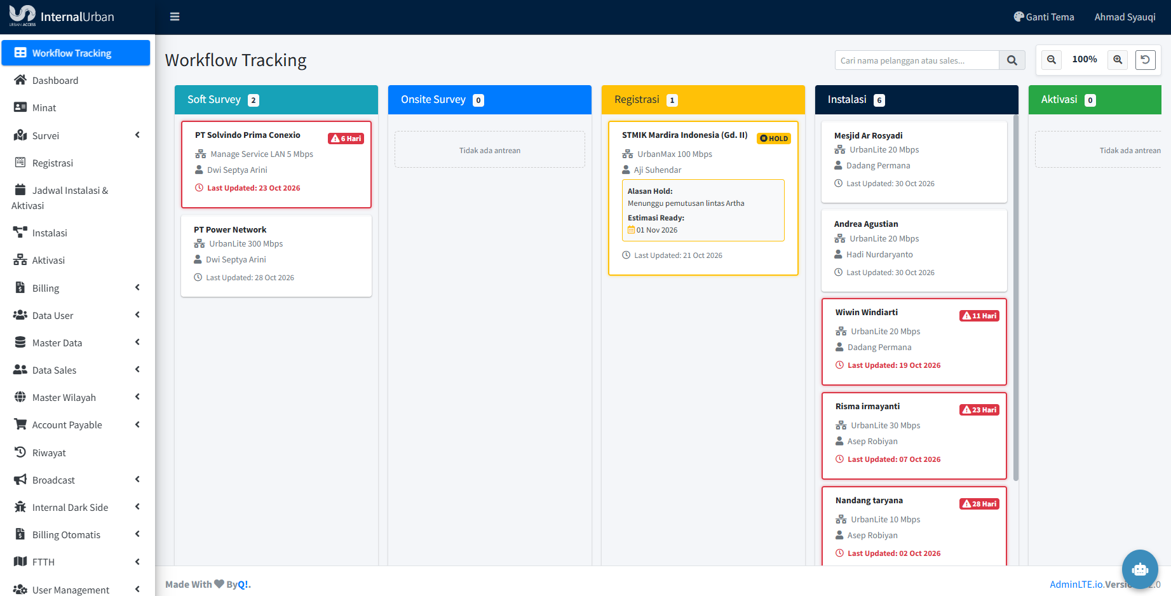The image size is (1171, 596).
Task: Click the InternalUrban logo
Action: [62, 17]
